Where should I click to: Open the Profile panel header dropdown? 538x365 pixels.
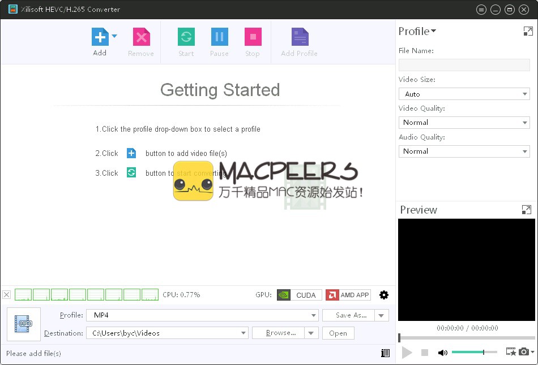pyautogui.click(x=417, y=31)
